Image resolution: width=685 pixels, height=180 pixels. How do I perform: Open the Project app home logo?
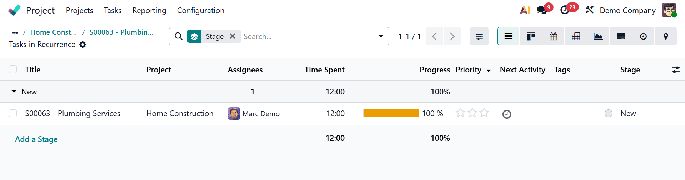click(14, 10)
